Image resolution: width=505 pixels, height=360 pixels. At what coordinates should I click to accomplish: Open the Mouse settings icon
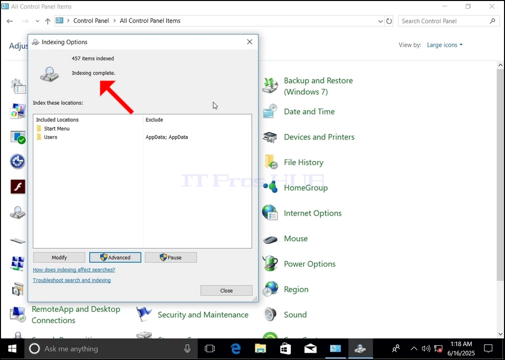pyautogui.click(x=270, y=239)
